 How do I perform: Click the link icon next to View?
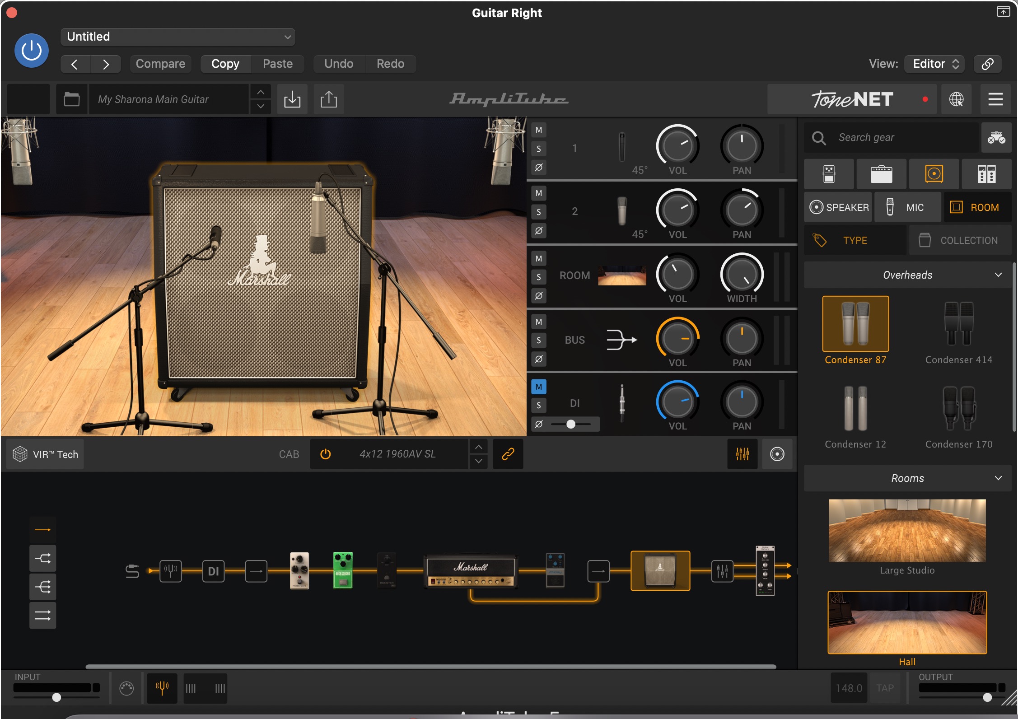[987, 64]
